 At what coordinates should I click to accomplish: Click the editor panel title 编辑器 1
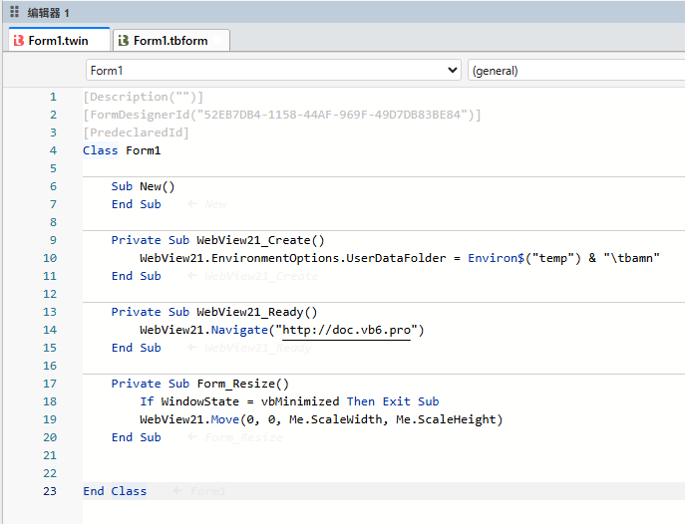(x=48, y=13)
